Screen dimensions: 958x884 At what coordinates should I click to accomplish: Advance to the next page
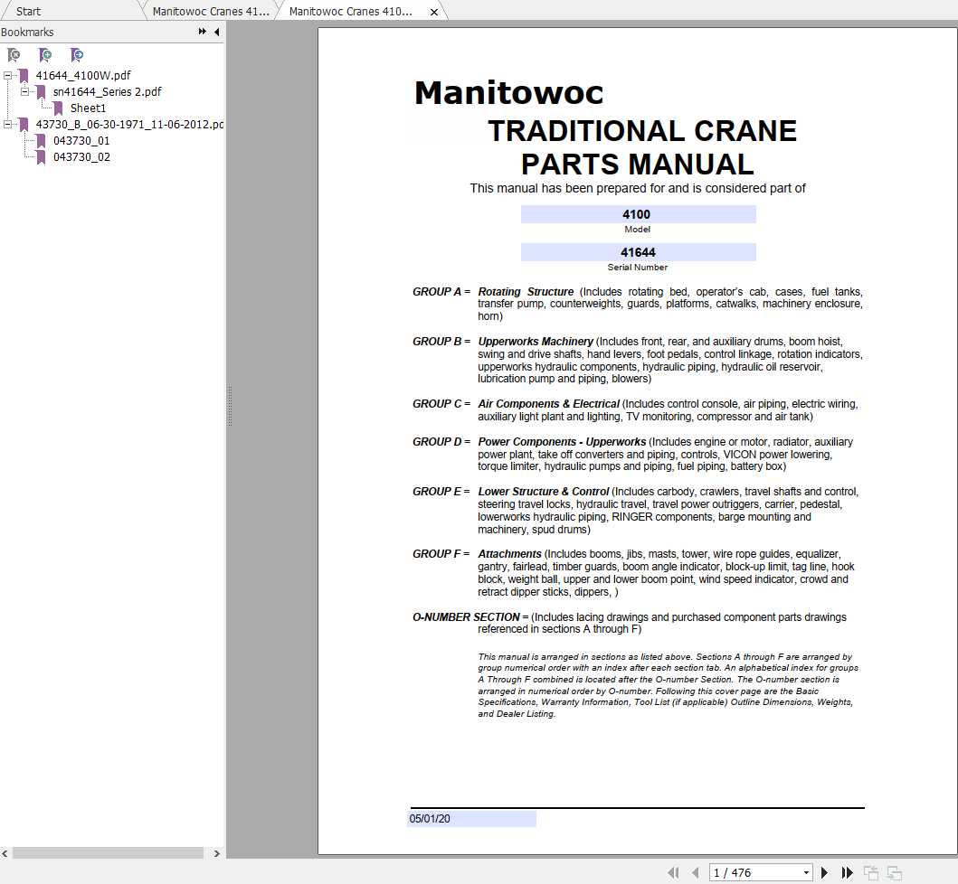(826, 873)
